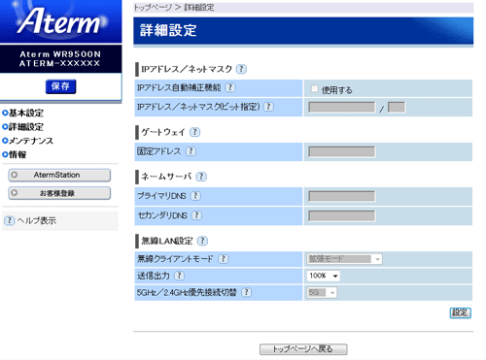Open the お客様登録 button

59,193
